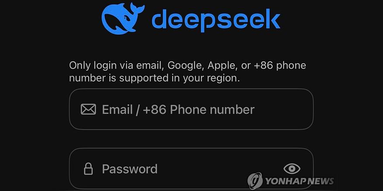
Task: Click the whale's tail on the logo
Action: point(137,9)
